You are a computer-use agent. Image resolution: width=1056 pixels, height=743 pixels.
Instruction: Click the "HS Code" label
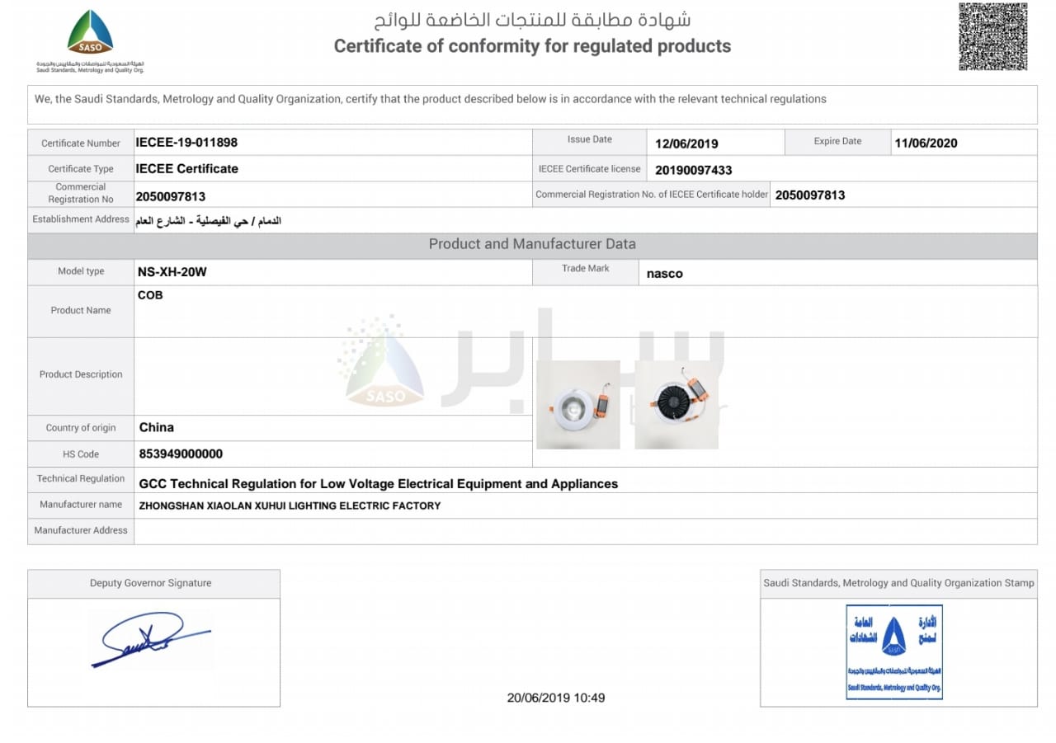(x=81, y=454)
